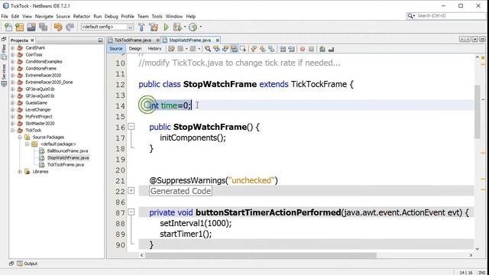
Task: Click the Undo toolbar icon
Action: [x=58, y=27]
